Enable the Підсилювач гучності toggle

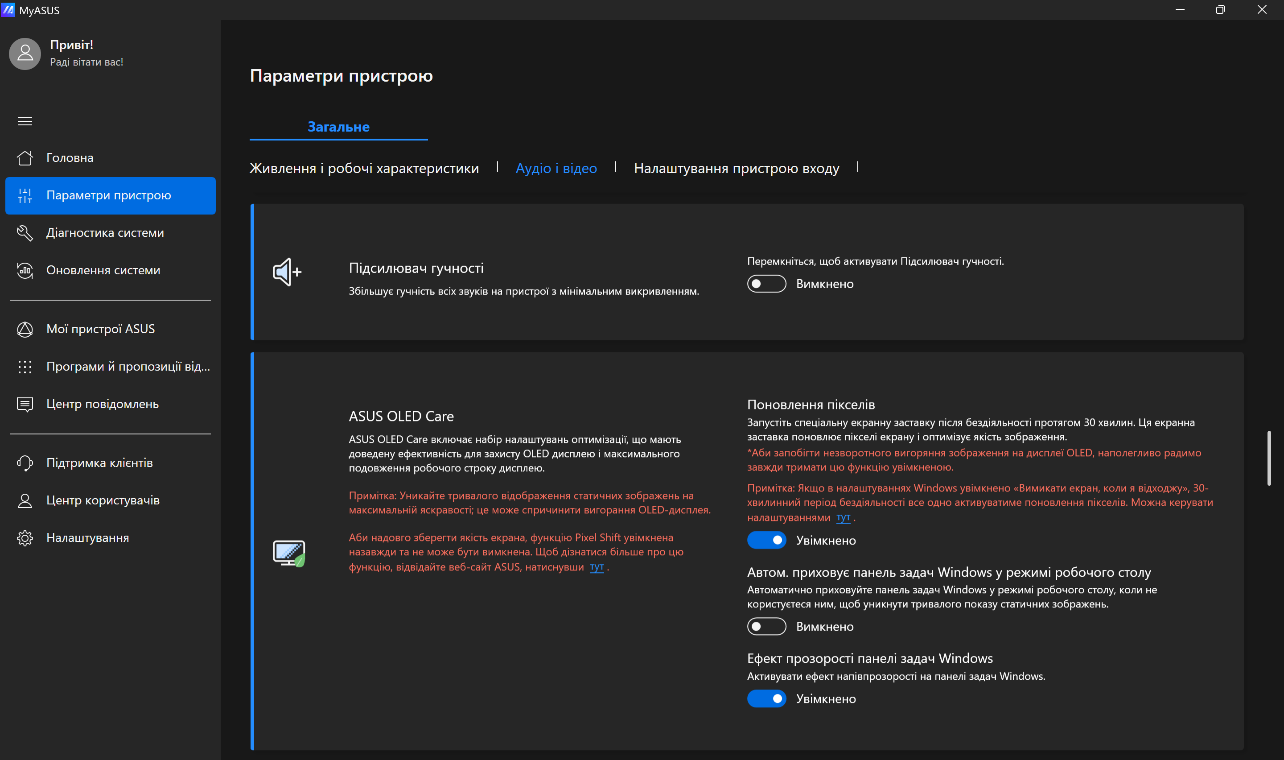[766, 284]
